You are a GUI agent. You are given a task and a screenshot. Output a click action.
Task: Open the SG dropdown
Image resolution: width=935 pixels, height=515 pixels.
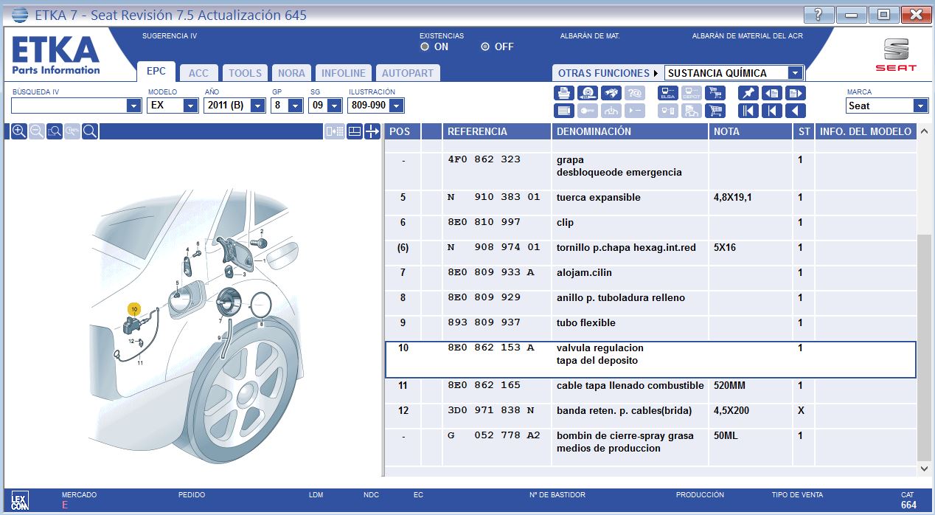click(x=335, y=106)
